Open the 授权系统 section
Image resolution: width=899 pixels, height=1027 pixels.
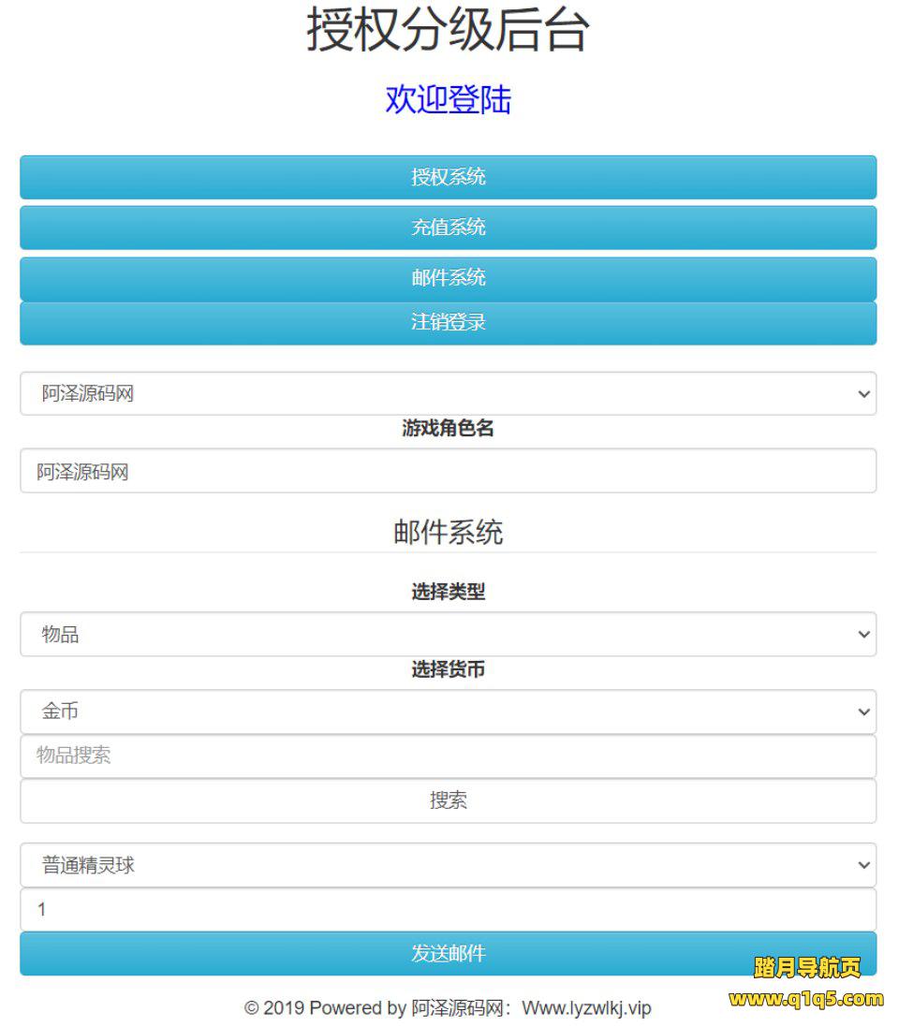pos(448,177)
